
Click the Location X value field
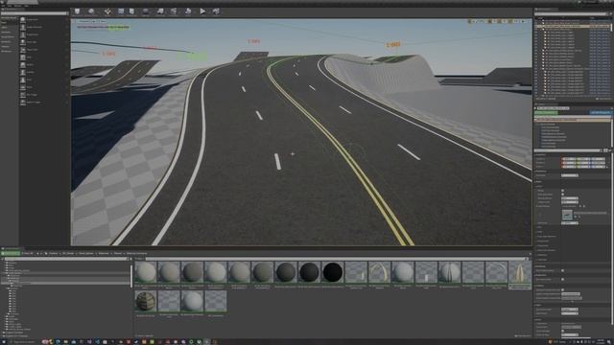coord(568,159)
